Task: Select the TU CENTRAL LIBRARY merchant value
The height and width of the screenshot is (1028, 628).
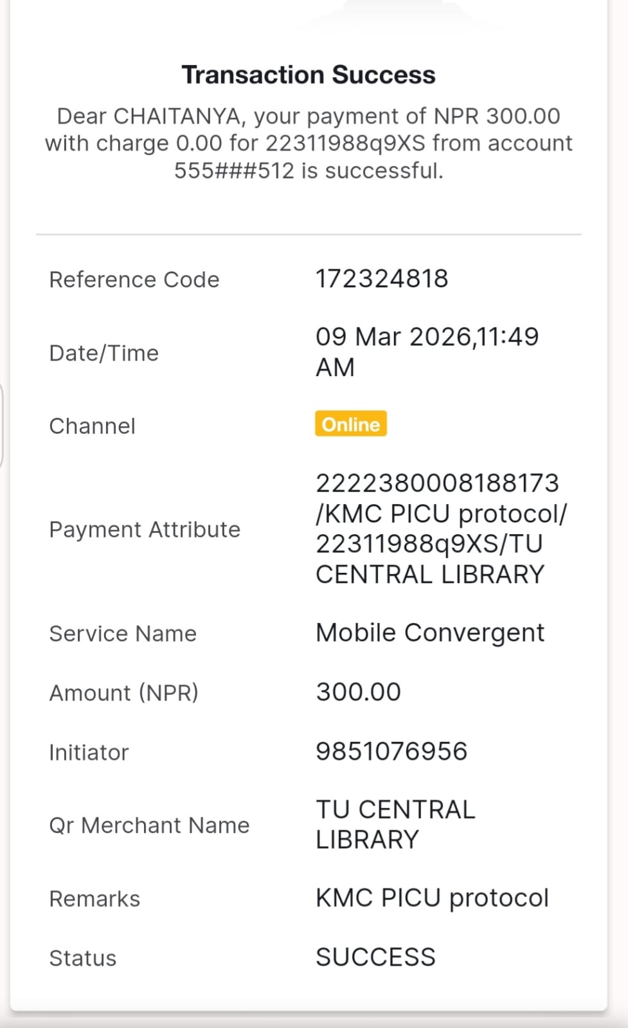Action: click(x=395, y=824)
